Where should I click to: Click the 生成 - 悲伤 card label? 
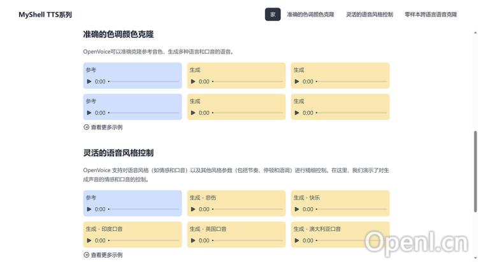[x=203, y=198]
